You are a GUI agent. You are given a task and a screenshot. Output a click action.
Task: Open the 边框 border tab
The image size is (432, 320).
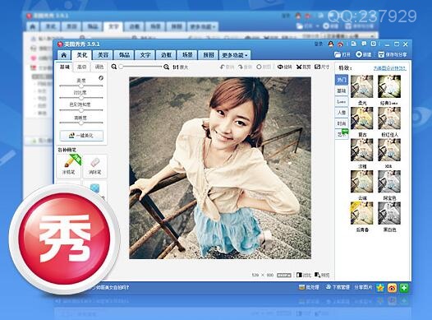166,55
